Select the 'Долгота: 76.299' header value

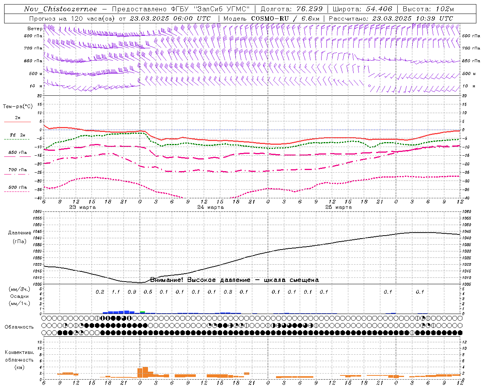[x=291, y=9]
